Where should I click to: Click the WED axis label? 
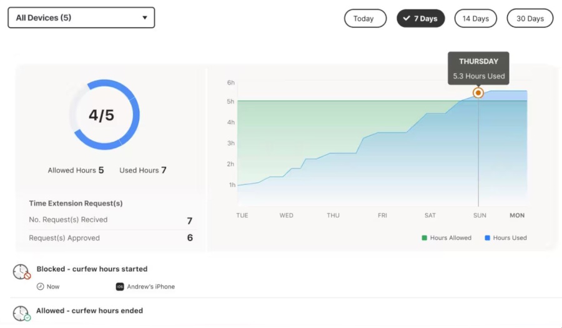point(287,216)
